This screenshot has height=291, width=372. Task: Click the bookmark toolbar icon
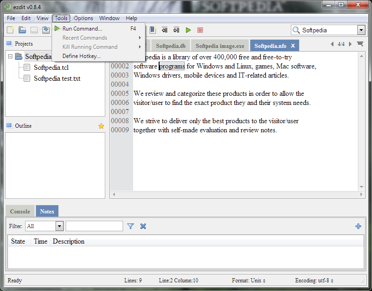(x=153, y=30)
